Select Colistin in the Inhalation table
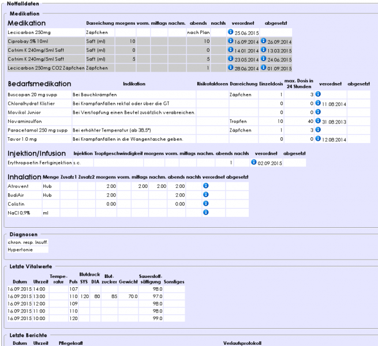This screenshot has height=346, width=378. [16, 204]
